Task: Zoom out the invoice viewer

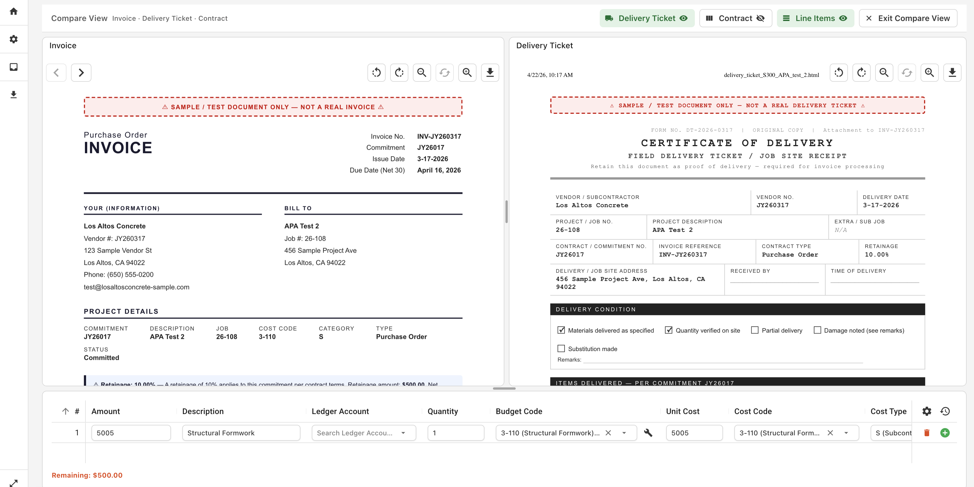Action: (422, 73)
